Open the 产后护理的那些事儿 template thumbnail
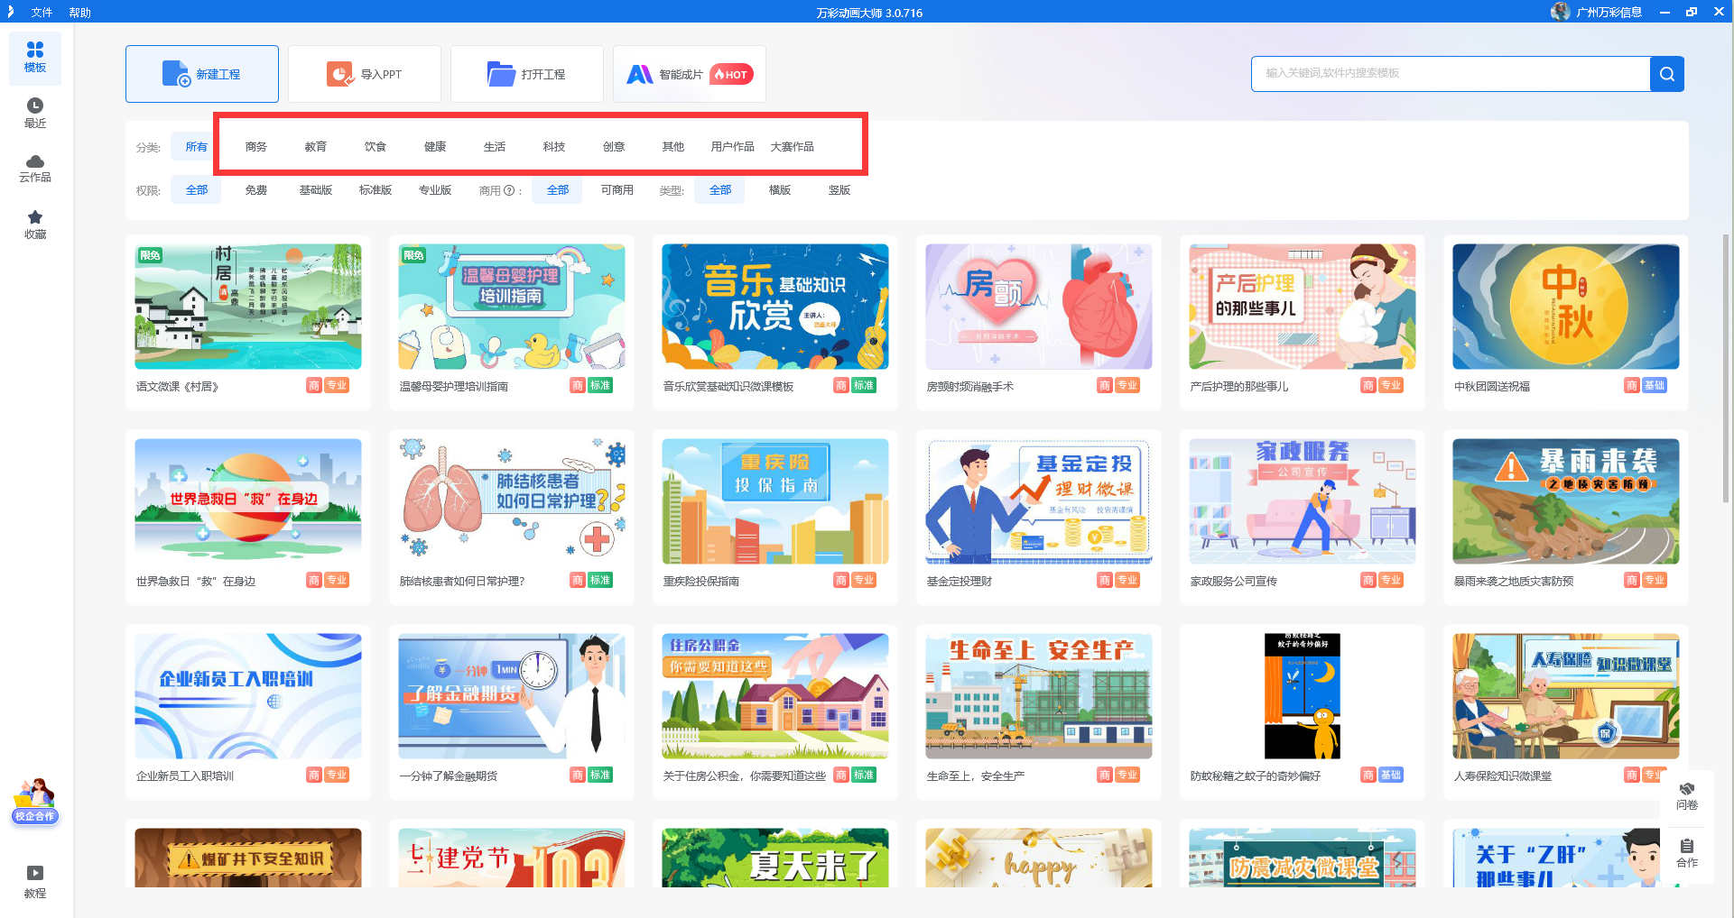The height and width of the screenshot is (918, 1734). point(1303,307)
